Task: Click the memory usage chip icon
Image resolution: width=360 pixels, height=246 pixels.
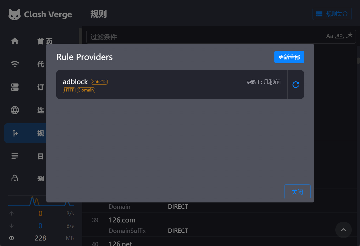Action: click(12, 238)
